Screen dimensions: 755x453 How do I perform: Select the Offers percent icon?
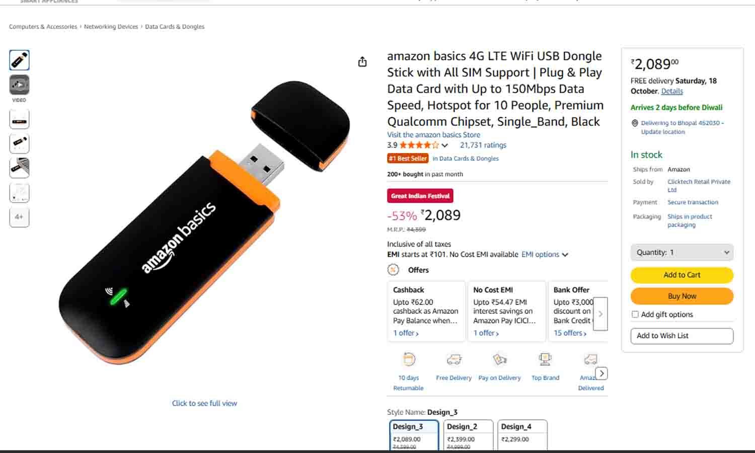click(392, 270)
